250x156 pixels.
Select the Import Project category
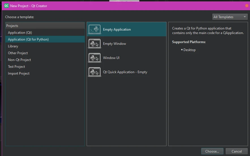45,73
